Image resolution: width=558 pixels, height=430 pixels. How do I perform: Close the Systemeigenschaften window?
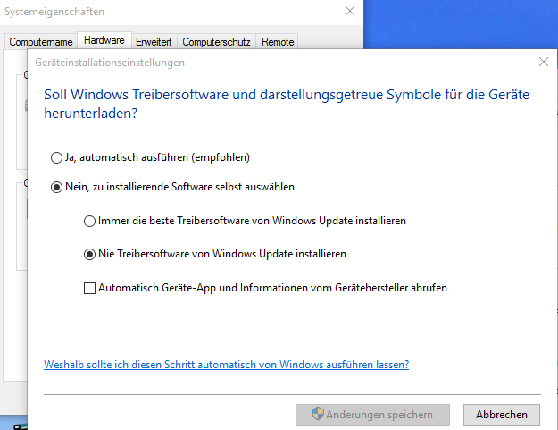click(350, 11)
